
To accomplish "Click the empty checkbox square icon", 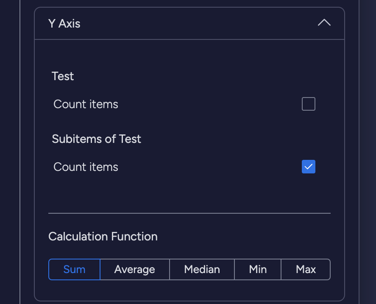I will 308,104.
